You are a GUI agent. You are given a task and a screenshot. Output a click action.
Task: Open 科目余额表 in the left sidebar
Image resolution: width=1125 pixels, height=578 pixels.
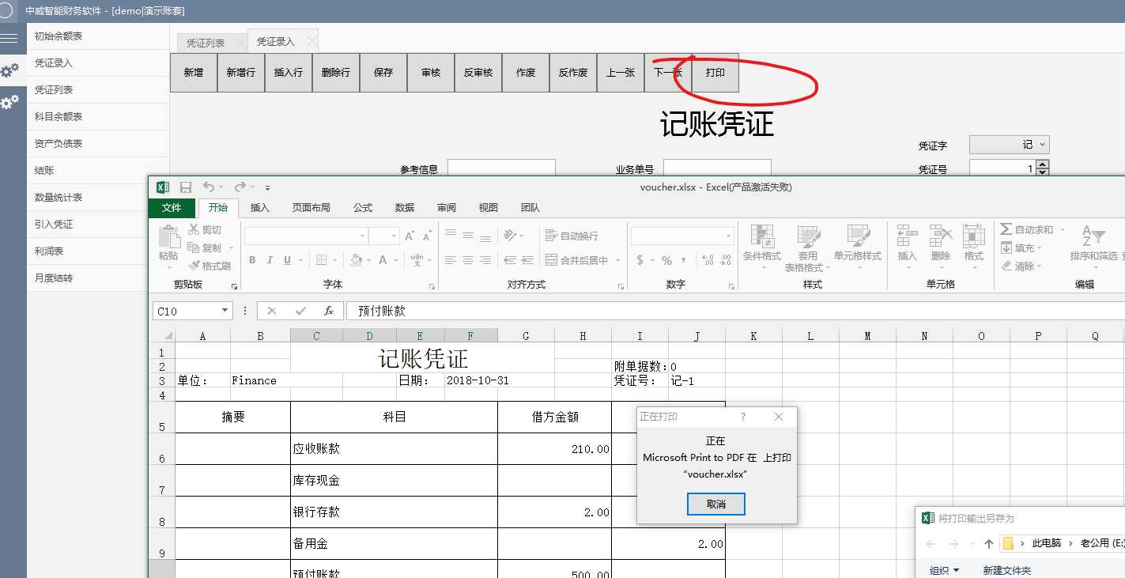98,116
